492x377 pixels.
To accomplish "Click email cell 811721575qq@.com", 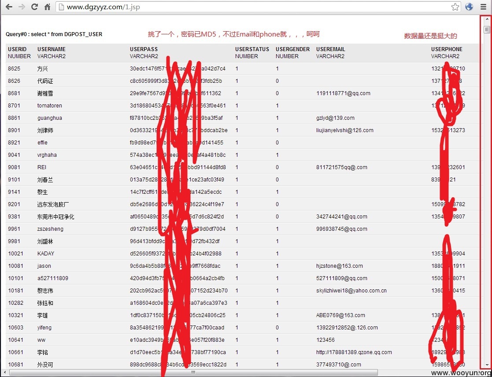I will (x=342, y=167).
